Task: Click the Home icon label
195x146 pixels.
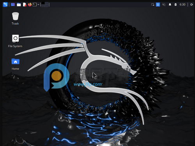Action: (15, 69)
